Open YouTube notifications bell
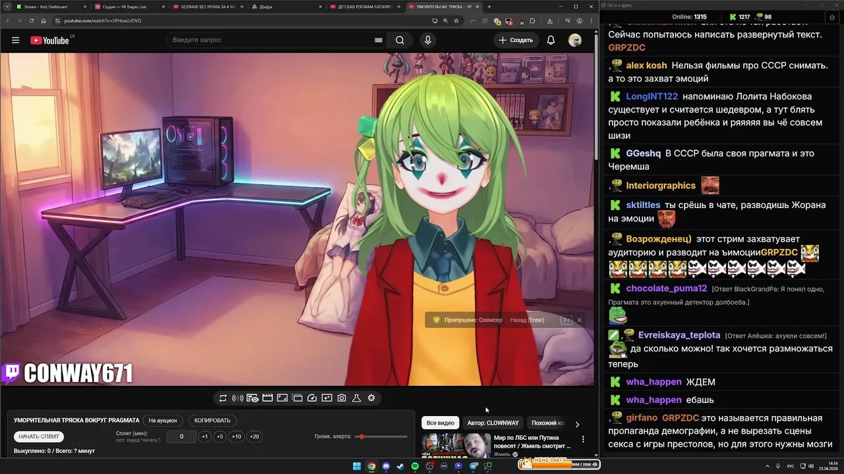The width and height of the screenshot is (844, 474). click(551, 40)
